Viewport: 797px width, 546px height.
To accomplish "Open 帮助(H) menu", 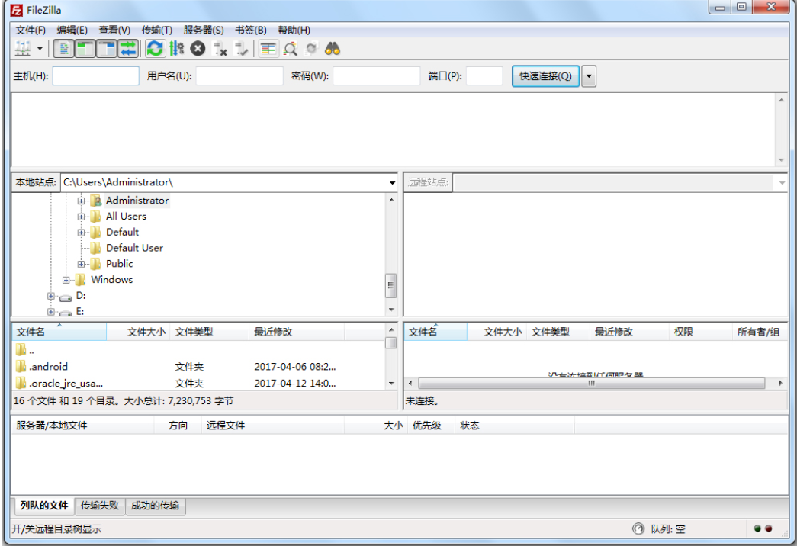I will tap(294, 30).
